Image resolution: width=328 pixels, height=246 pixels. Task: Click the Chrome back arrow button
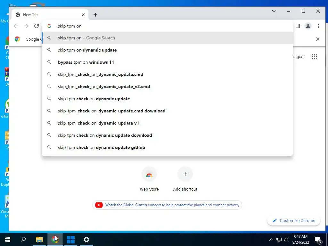coord(16,26)
